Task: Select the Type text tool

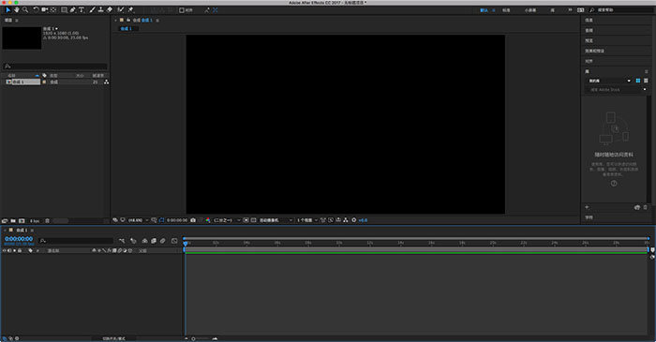Action: [82, 9]
